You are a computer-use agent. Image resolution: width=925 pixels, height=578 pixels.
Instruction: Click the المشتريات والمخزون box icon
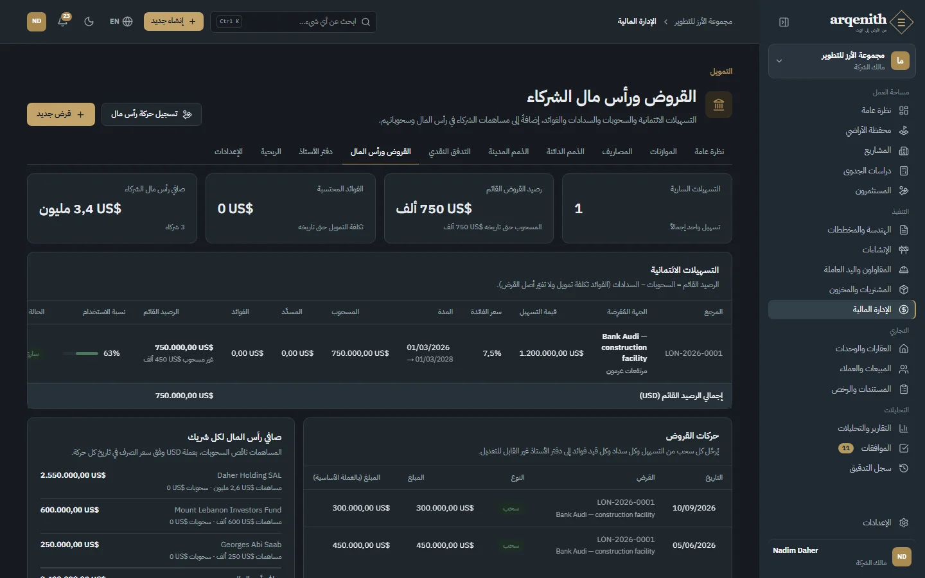pos(904,290)
